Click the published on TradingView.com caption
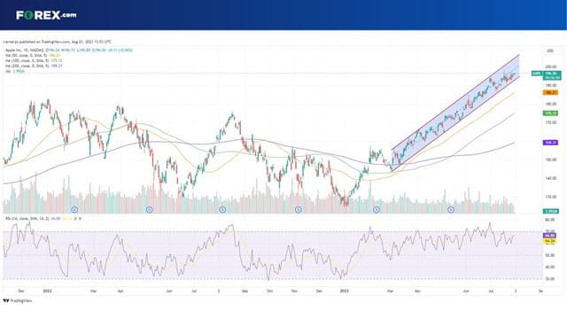 (x=57, y=42)
